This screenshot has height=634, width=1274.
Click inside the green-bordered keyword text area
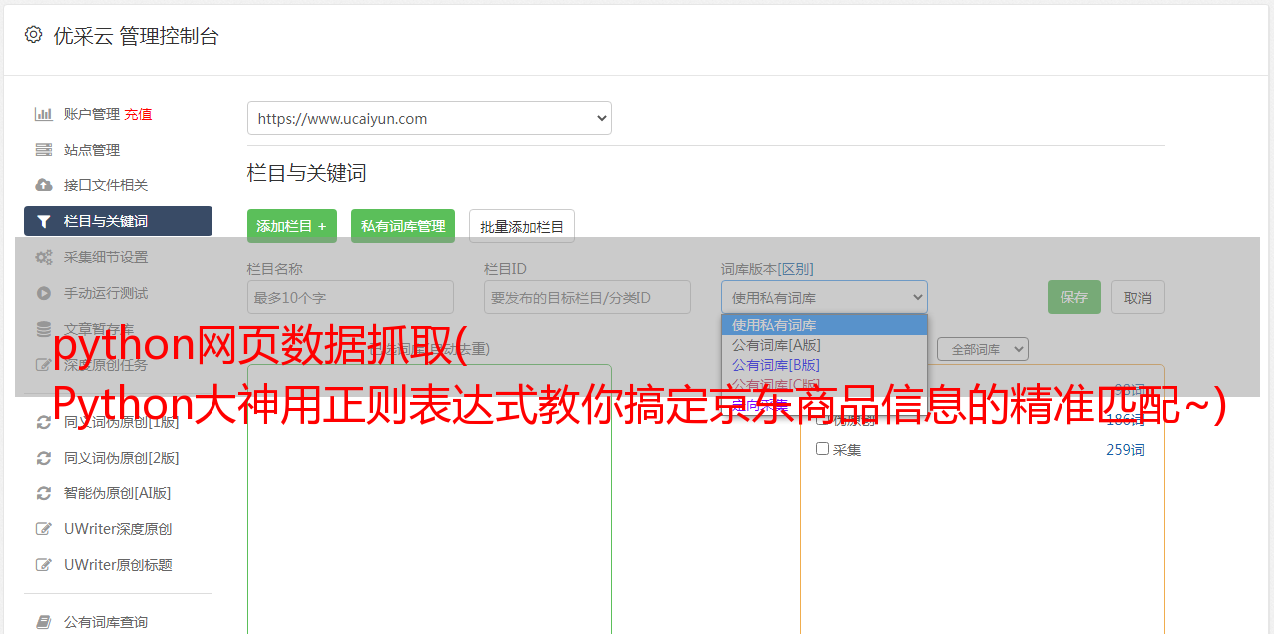click(429, 498)
